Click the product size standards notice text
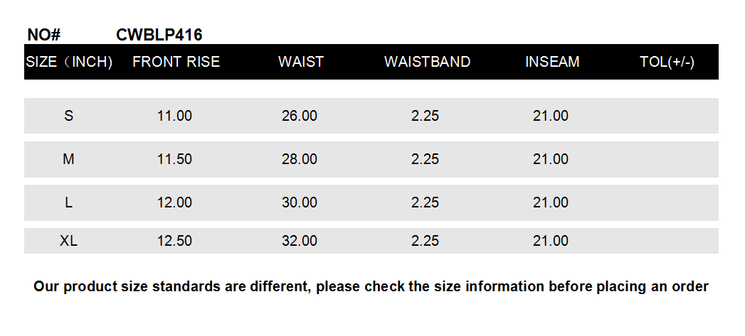 371,287
